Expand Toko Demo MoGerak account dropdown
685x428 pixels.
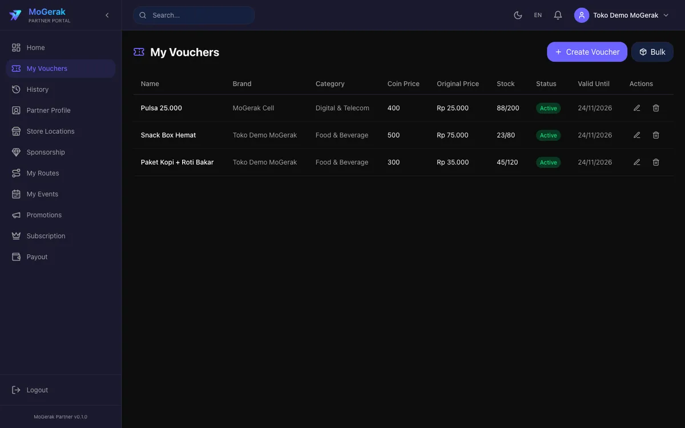point(622,15)
